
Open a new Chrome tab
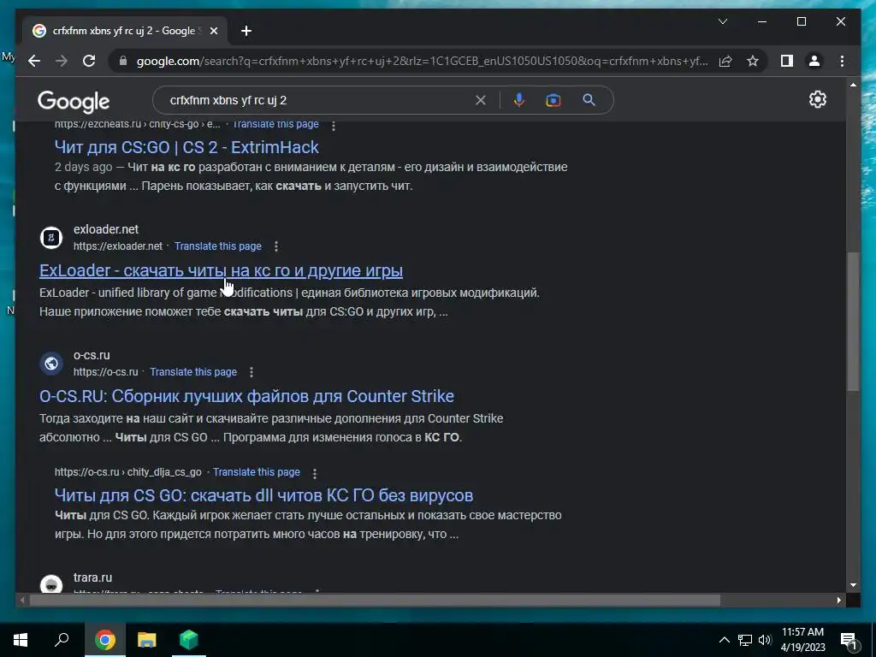[x=246, y=31]
